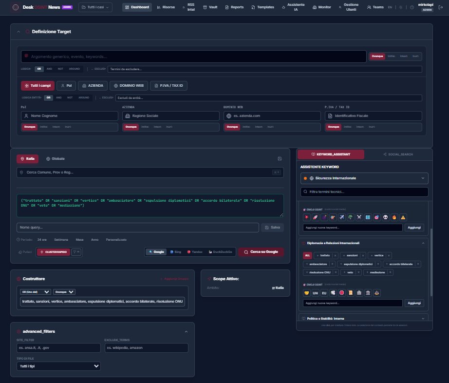449x383 pixels.
Task: Click the Tutti i campi button
Action: [x=37, y=86]
